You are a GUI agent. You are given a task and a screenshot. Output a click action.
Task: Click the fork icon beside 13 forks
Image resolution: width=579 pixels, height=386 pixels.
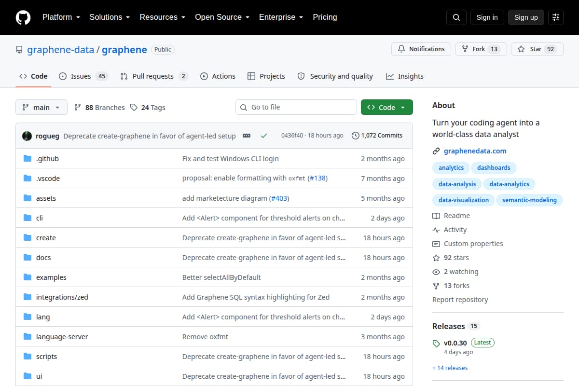point(436,286)
